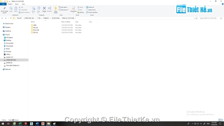Click Copy path in the Clipboard group
Image resolution: width=224 pixels, height=126 pixels.
23,10
